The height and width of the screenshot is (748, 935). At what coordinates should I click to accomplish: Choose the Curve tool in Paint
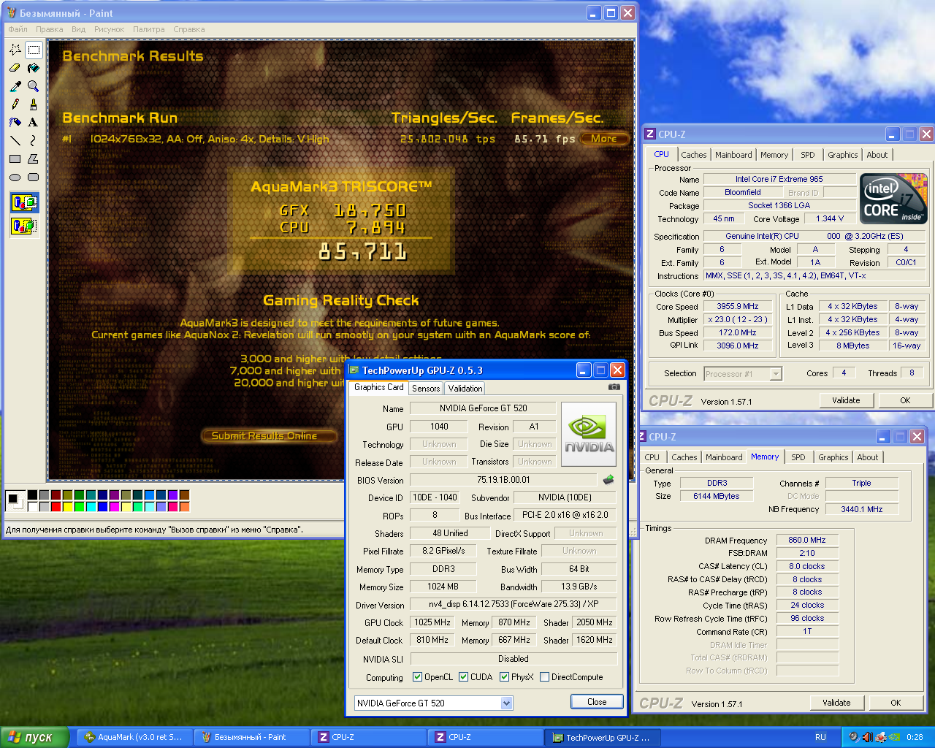[34, 141]
